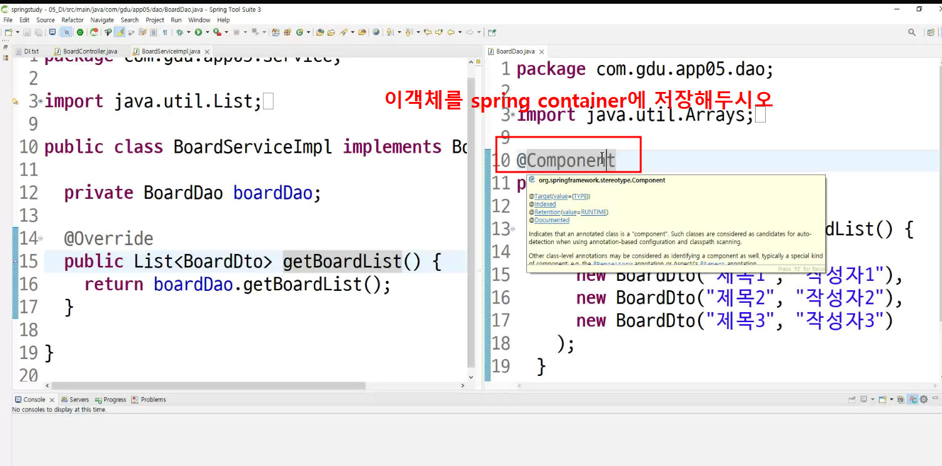Open the @Indexed link in tooltip
The height and width of the screenshot is (466, 942).
[545, 205]
